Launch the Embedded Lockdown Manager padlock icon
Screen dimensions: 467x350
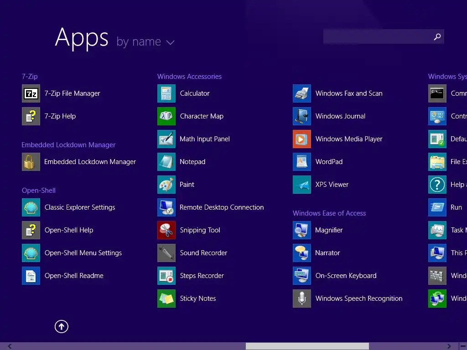point(31,162)
